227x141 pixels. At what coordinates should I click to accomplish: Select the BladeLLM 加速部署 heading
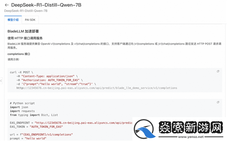pyautogui.click(x=23, y=31)
